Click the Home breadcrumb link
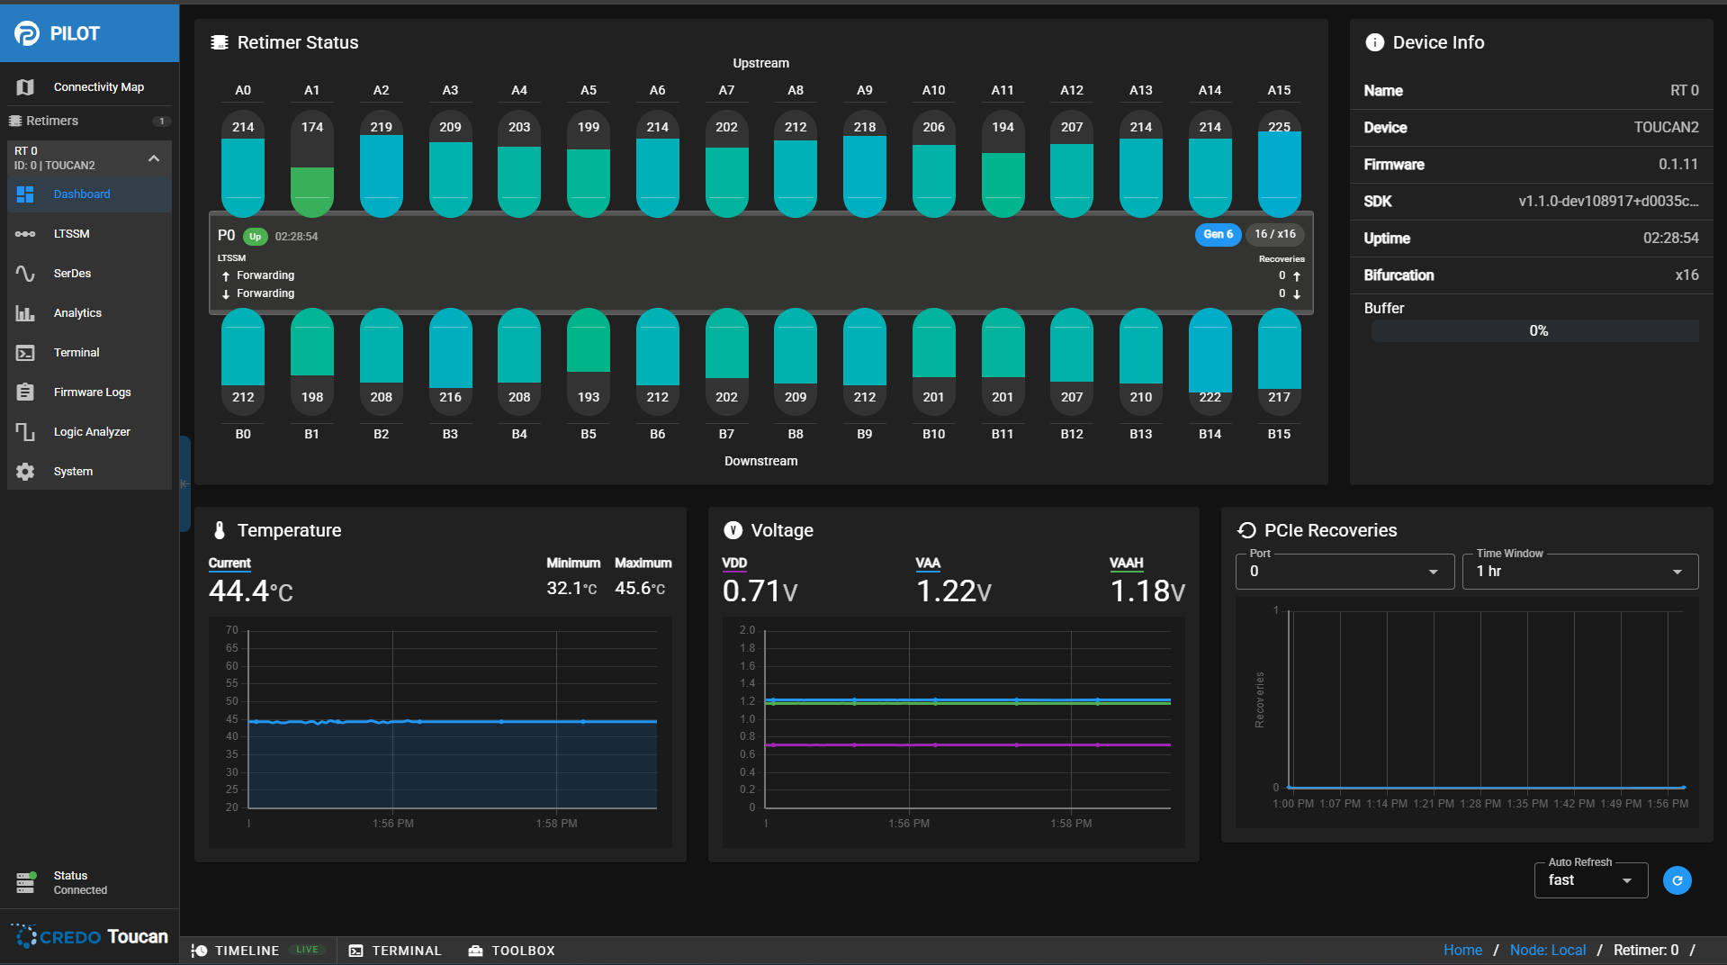Screen dimensions: 1727x965 1462,951
